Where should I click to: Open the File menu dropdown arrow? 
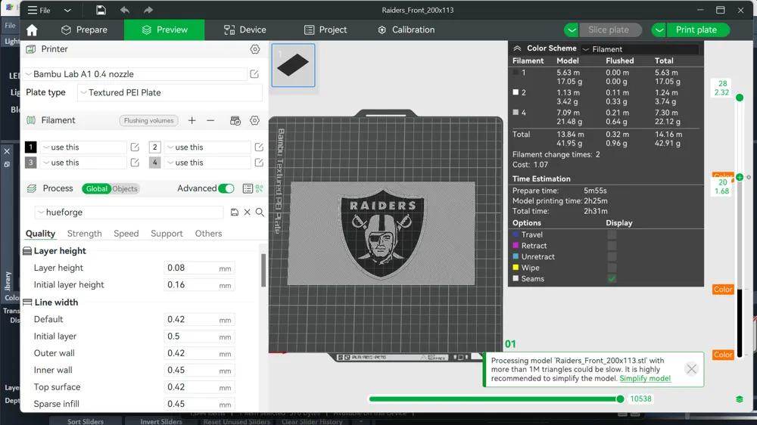tap(67, 10)
